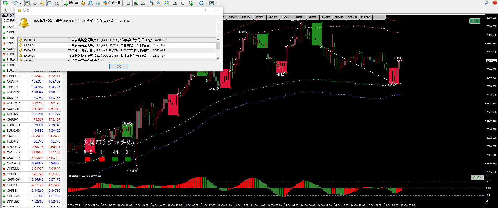This screenshot has width=498, height=208.
Task: Select the crosshair tool below the toolbar
Action: [13, 10]
